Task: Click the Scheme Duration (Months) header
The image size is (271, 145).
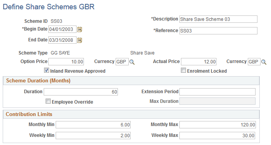Action: (38, 81)
